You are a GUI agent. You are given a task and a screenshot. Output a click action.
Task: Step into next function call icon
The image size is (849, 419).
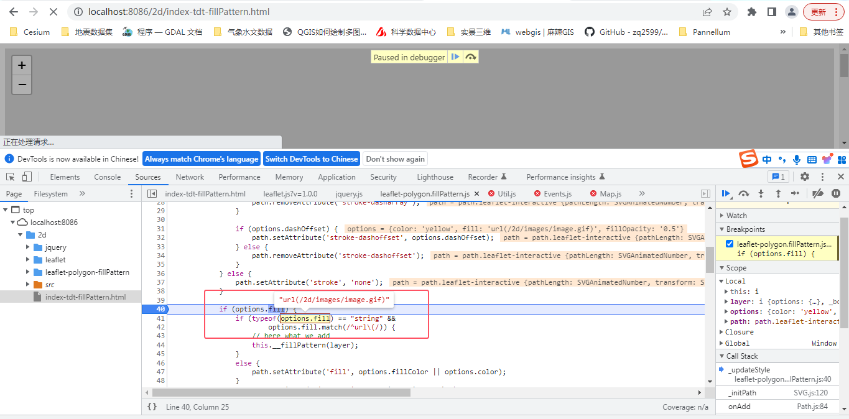coord(761,193)
